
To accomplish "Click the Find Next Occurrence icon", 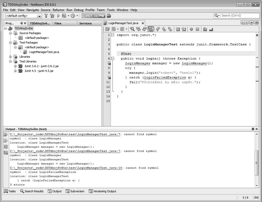I will click(144, 29).
